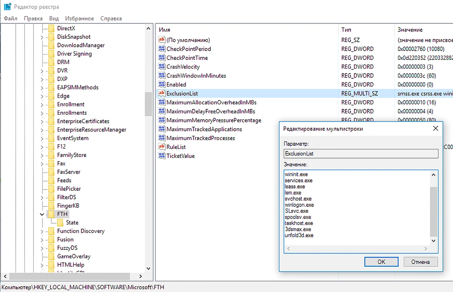Image resolution: width=453 pixels, height=292 pixels.
Task: Click the value list vertical scrollbar thumb
Action: [x=433, y=212]
